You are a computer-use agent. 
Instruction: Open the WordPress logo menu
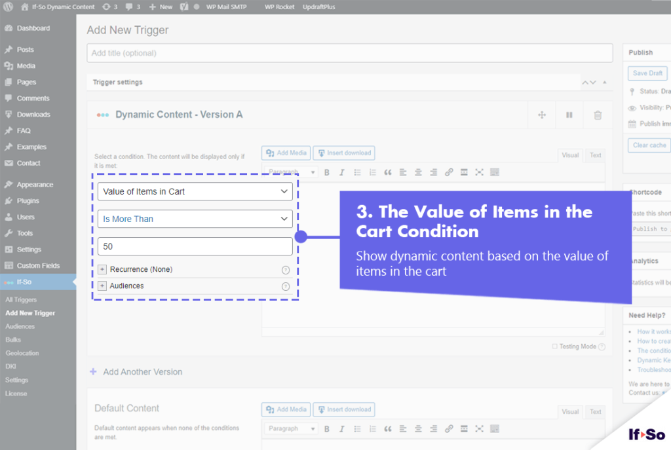tap(8, 7)
